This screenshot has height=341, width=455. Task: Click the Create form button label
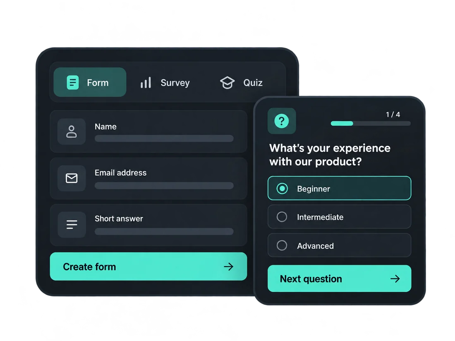(89, 267)
